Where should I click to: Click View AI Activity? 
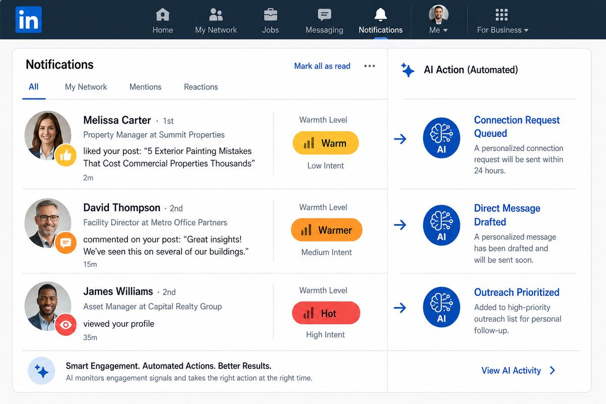point(511,371)
